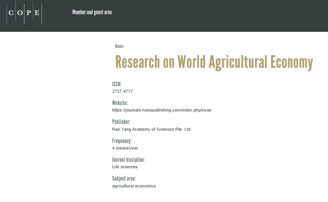Viewport: 328px width, 202px height.
Task: Click the journal website URL text
Action: (162, 110)
